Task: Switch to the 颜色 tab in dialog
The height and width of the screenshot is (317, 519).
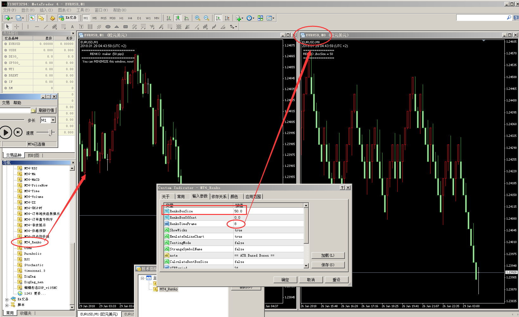Action: [x=234, y=197]
